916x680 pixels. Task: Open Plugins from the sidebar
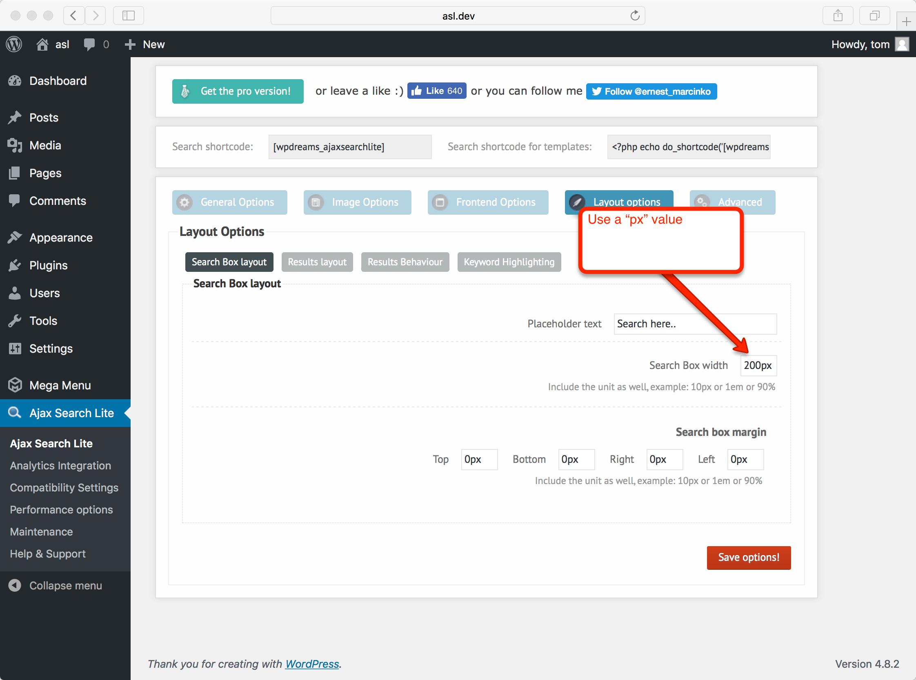click(x=48, y=265)
